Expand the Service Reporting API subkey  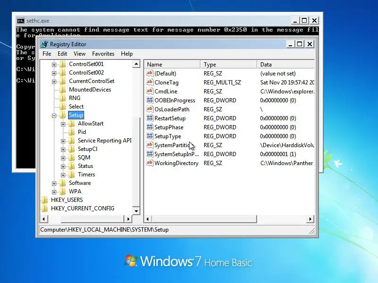(63, 141)
